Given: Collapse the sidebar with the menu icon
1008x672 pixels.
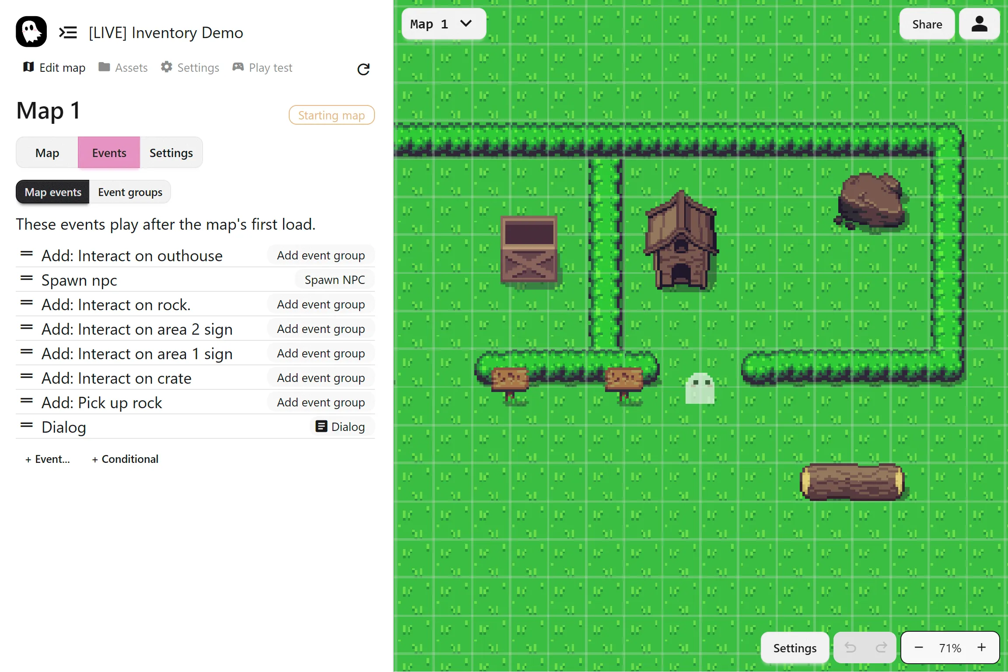Looking at the screenshot, I should pos(68,32).
